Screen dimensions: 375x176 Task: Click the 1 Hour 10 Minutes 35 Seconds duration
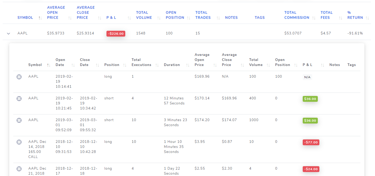click(x=174, y=147)
